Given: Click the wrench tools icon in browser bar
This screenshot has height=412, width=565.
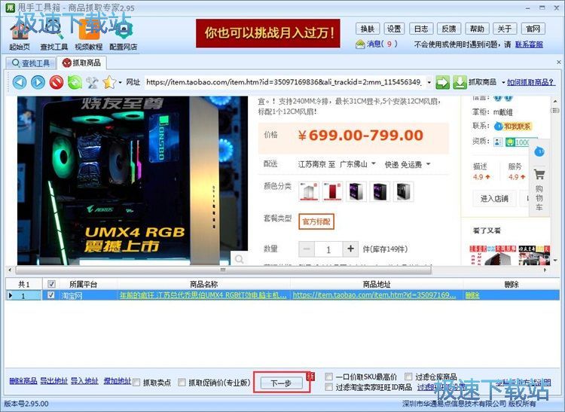Looking at the screenshot, I should point(92,82).
